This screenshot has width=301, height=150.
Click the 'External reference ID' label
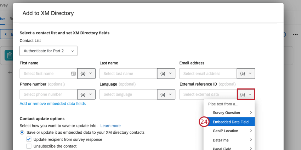point(198,84)
